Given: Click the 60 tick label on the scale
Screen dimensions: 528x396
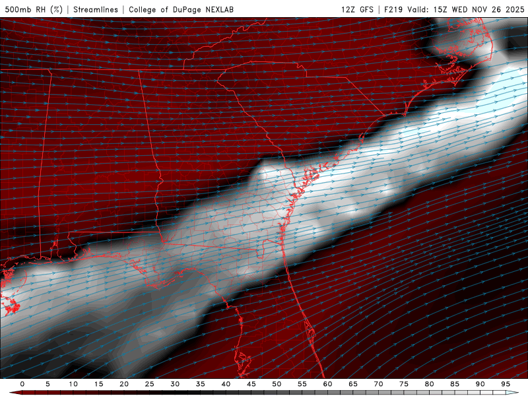Looking at the screenshot, I should tap(327, 384).
